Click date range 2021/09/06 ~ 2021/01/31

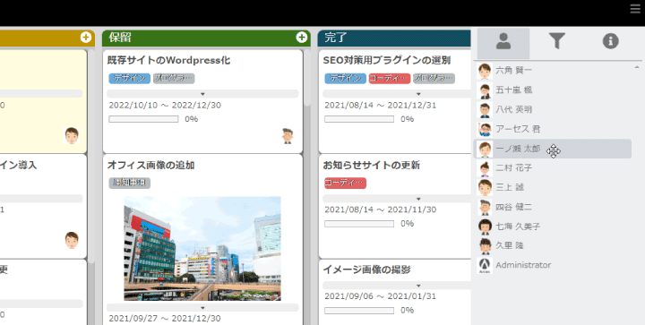point(380,296)
